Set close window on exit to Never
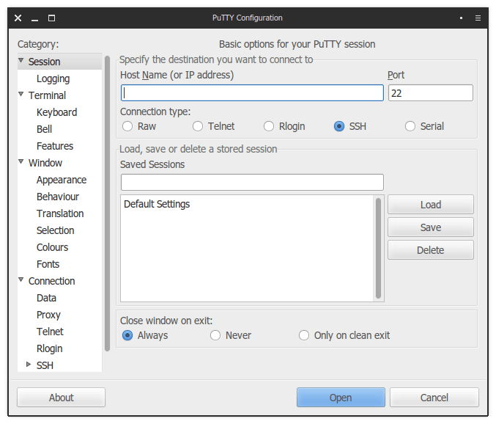This screenshot has width=496, height=424. 215,335
